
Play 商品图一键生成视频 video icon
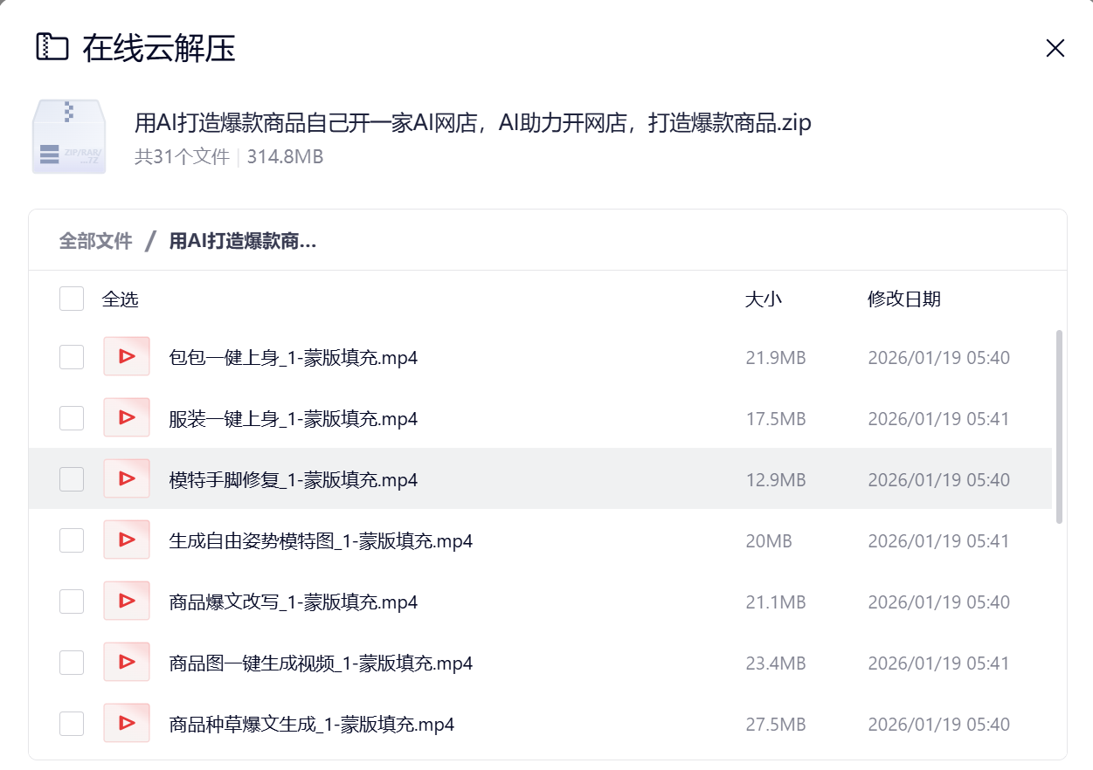pos(127,662)
